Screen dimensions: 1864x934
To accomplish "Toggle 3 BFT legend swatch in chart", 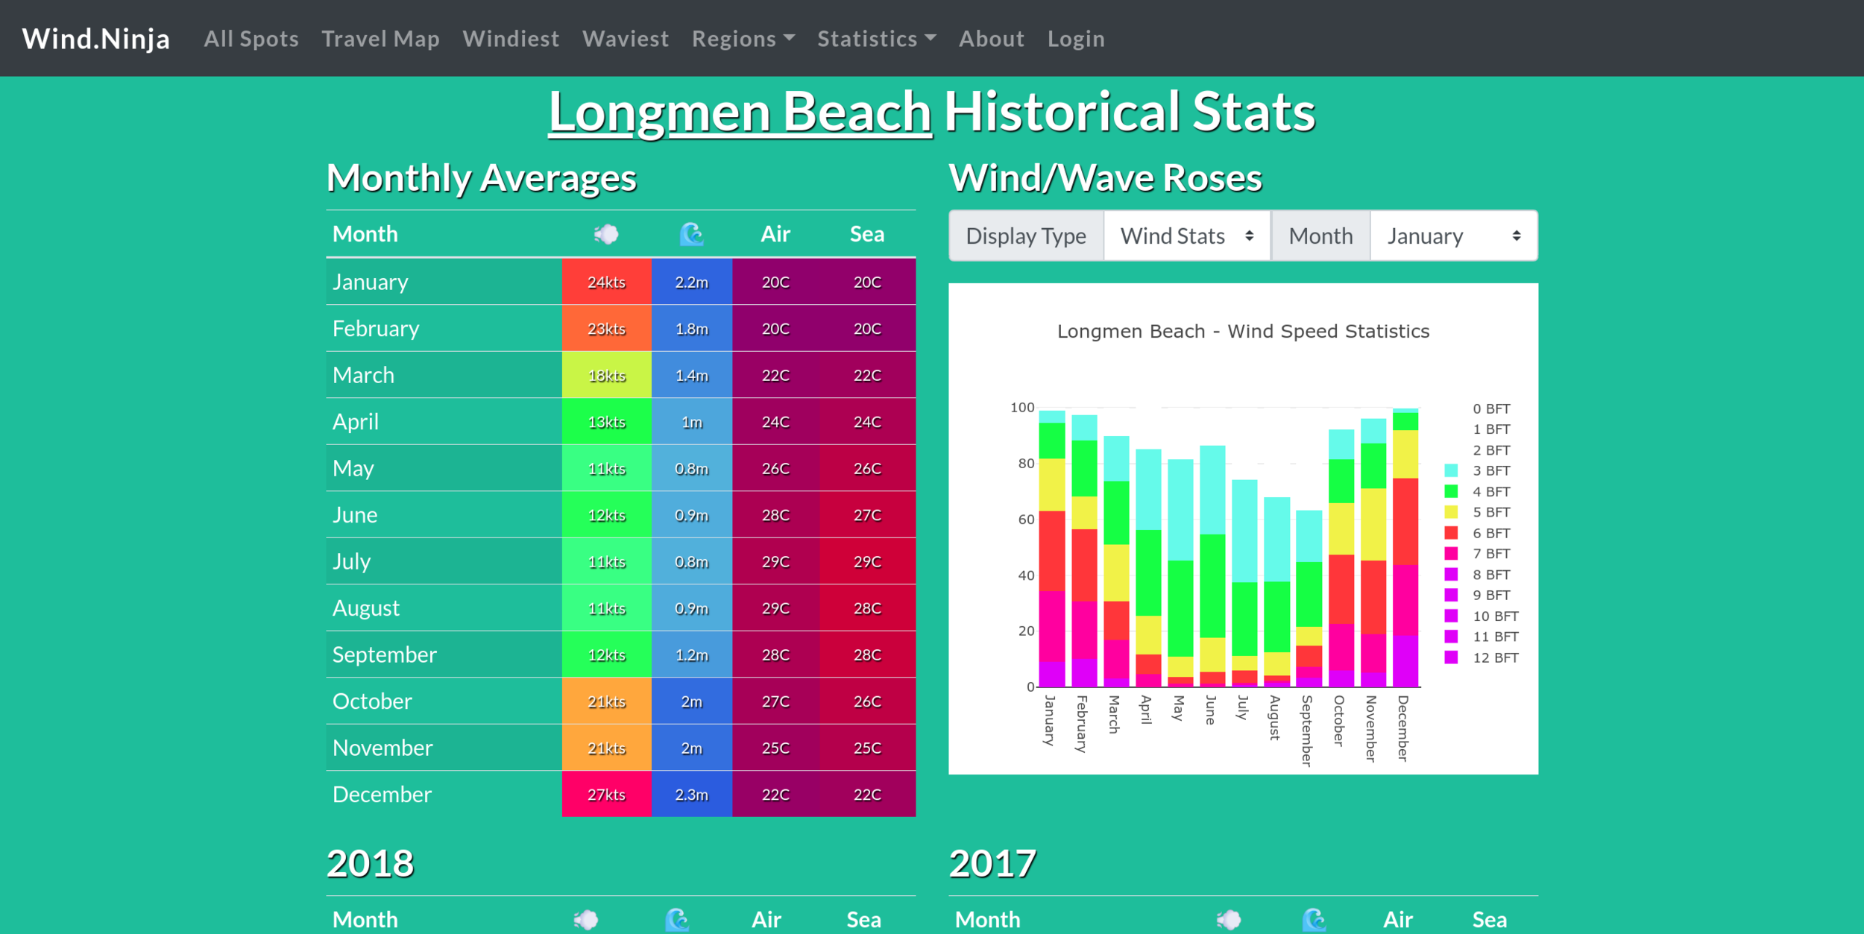I will (x=1451, y=470).
